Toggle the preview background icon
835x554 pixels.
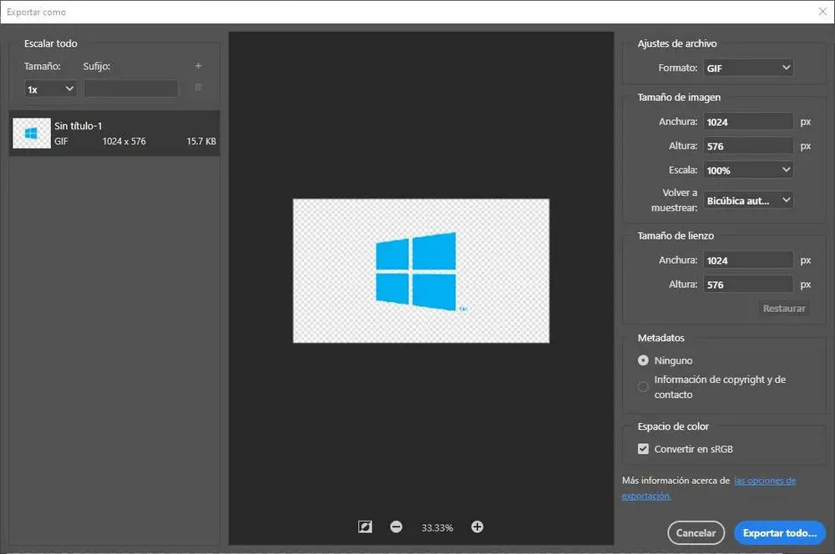tap(365, 526)
